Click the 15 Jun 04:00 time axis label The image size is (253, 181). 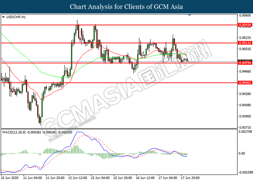pyautogui.click(x=100, y=178)
